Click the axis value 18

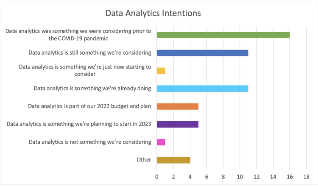[x=307, y=177]
